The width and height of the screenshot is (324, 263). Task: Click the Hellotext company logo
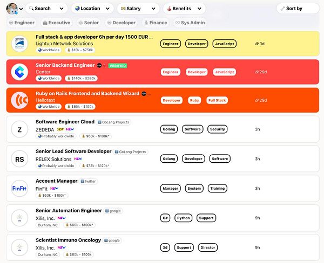click(19, 100)
